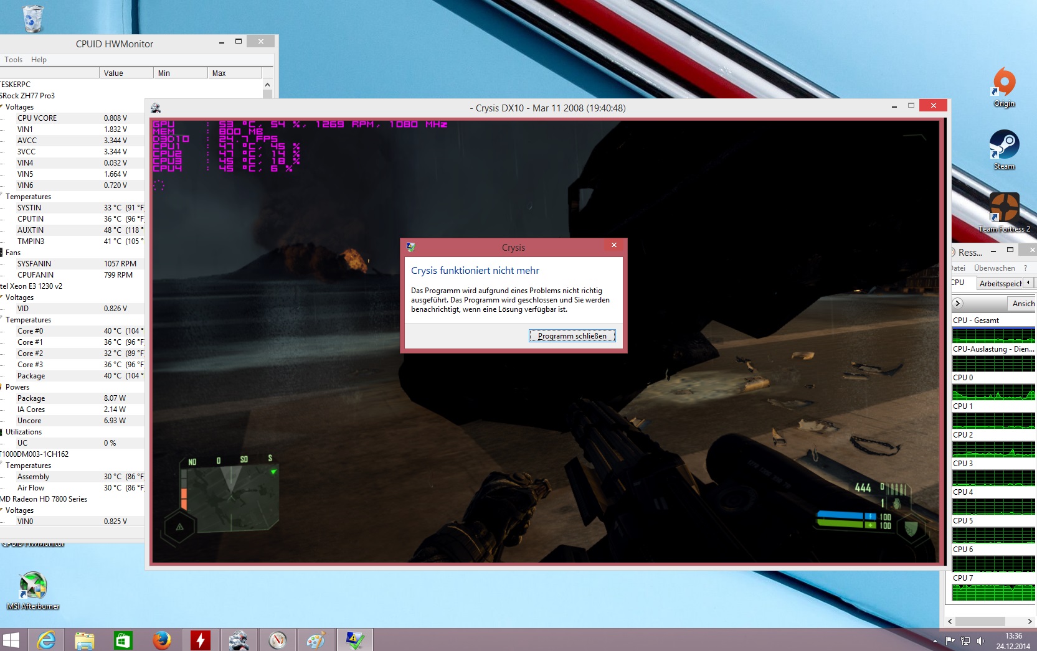Select the IA Cores power row

click(x=72, y=410)
